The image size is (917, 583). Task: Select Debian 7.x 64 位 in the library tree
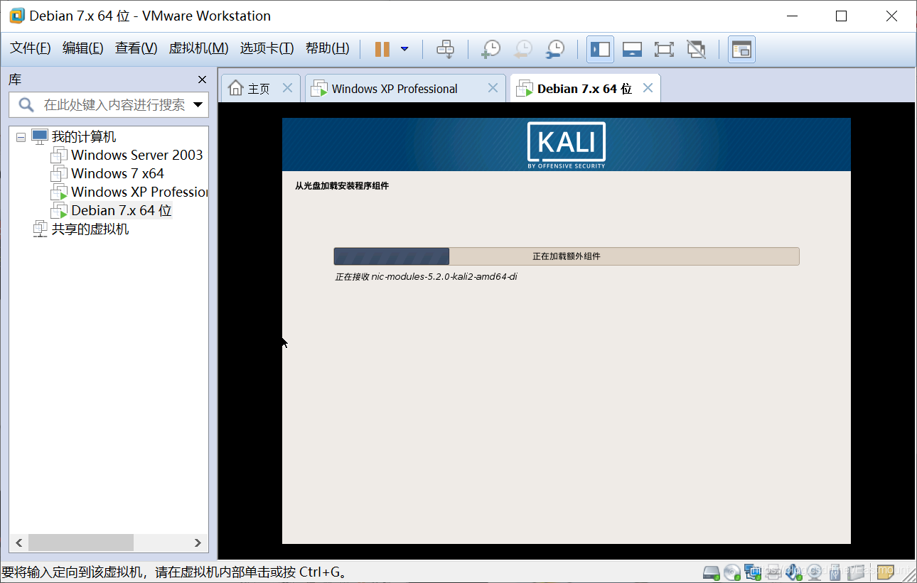122,211
